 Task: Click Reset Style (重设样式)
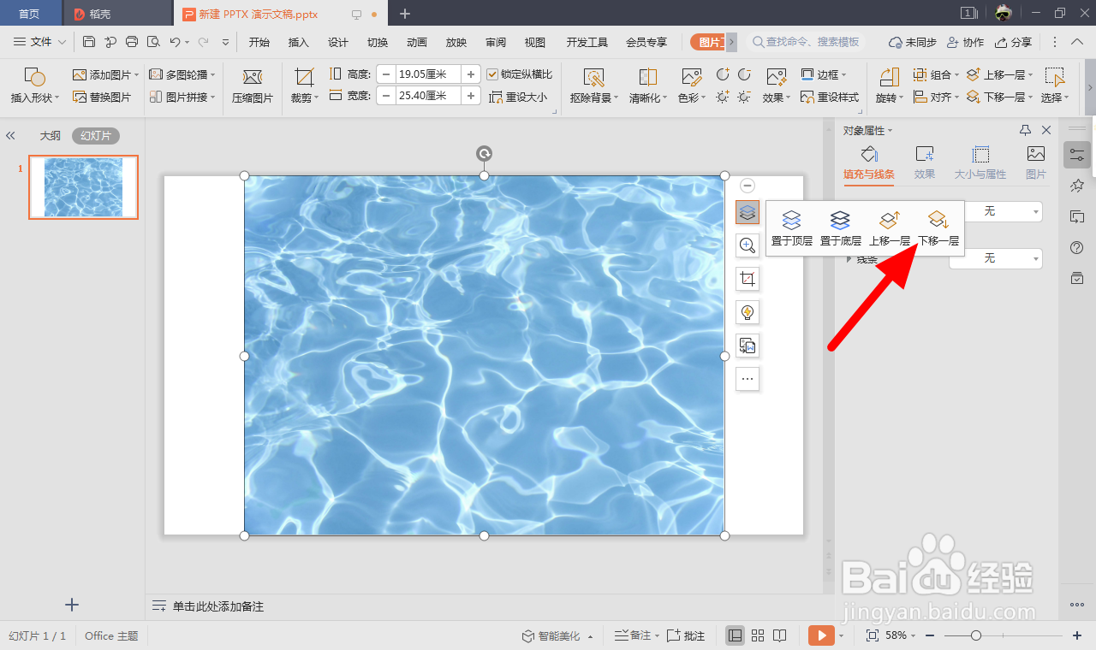coord(830,97)
